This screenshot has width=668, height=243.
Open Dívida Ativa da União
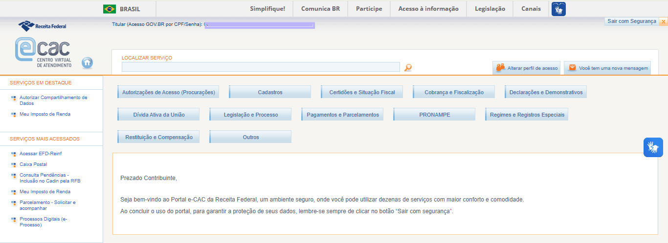158,115
